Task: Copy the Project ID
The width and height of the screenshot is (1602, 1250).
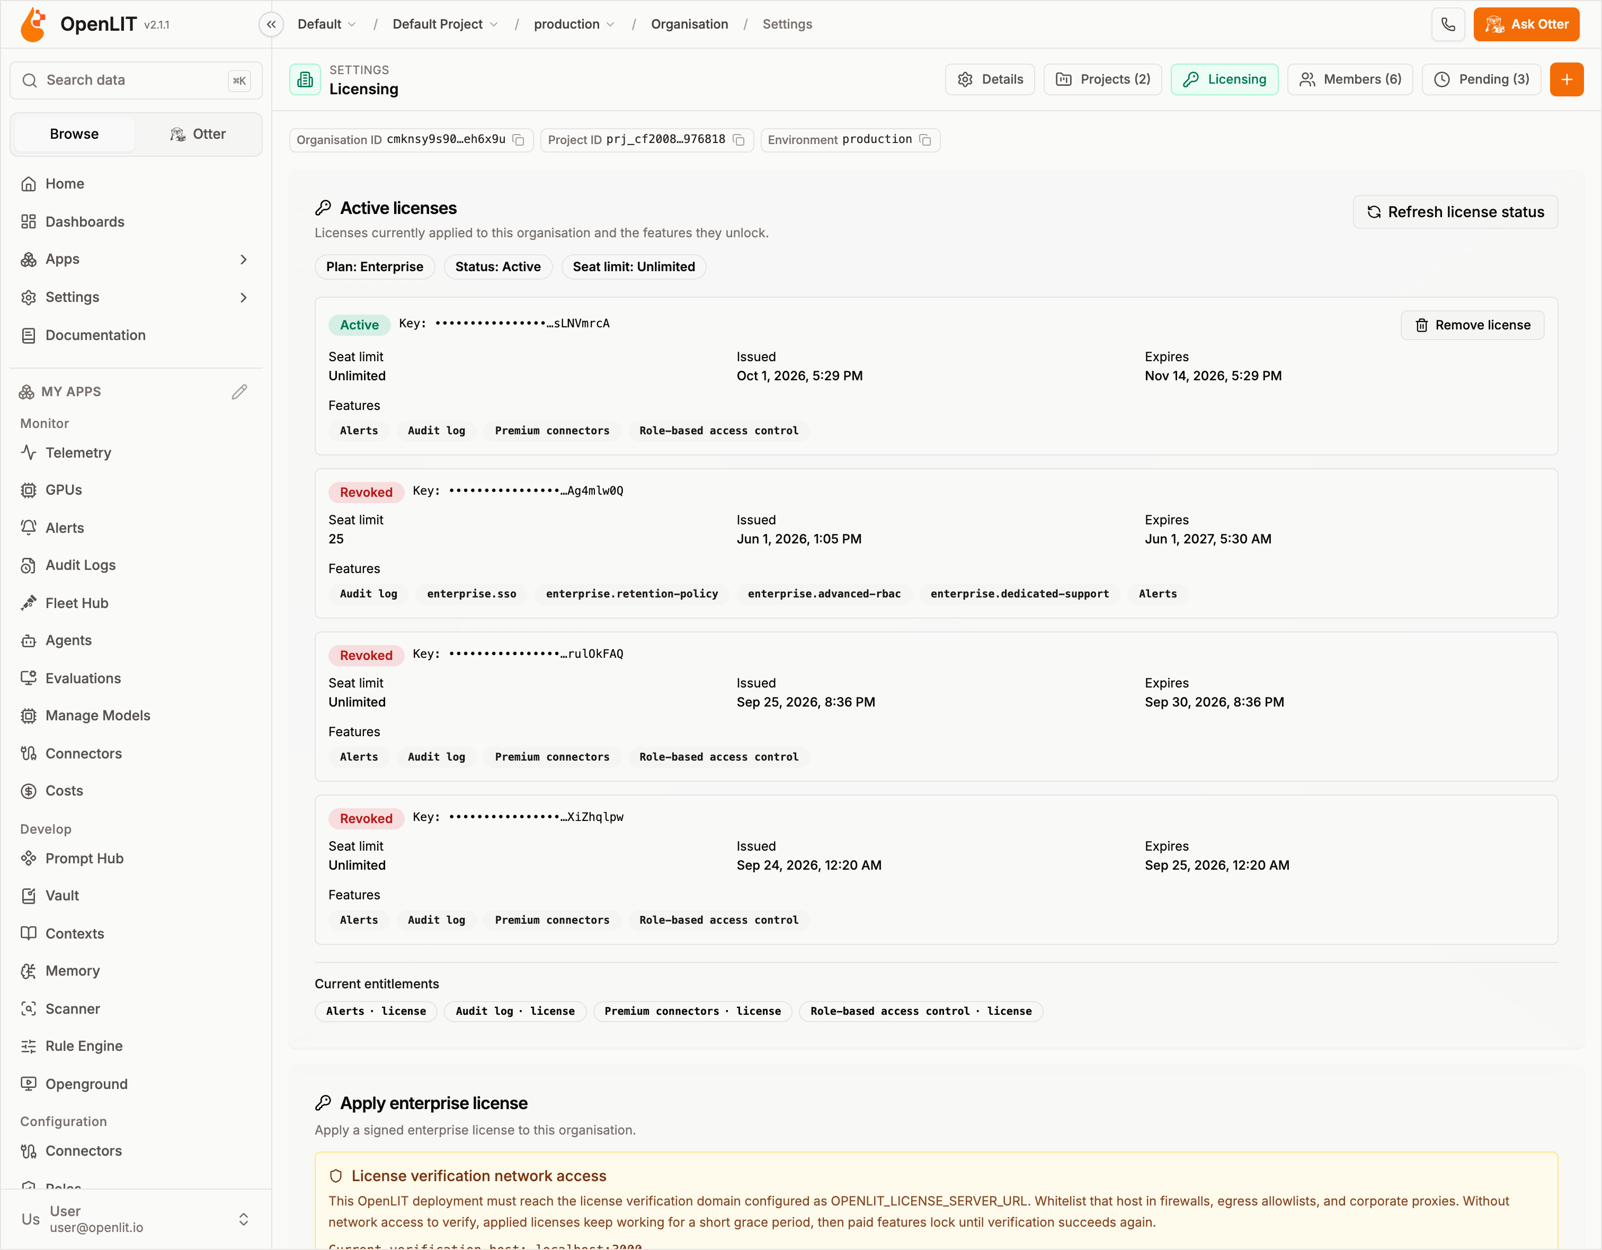Action: click(738, 140)
